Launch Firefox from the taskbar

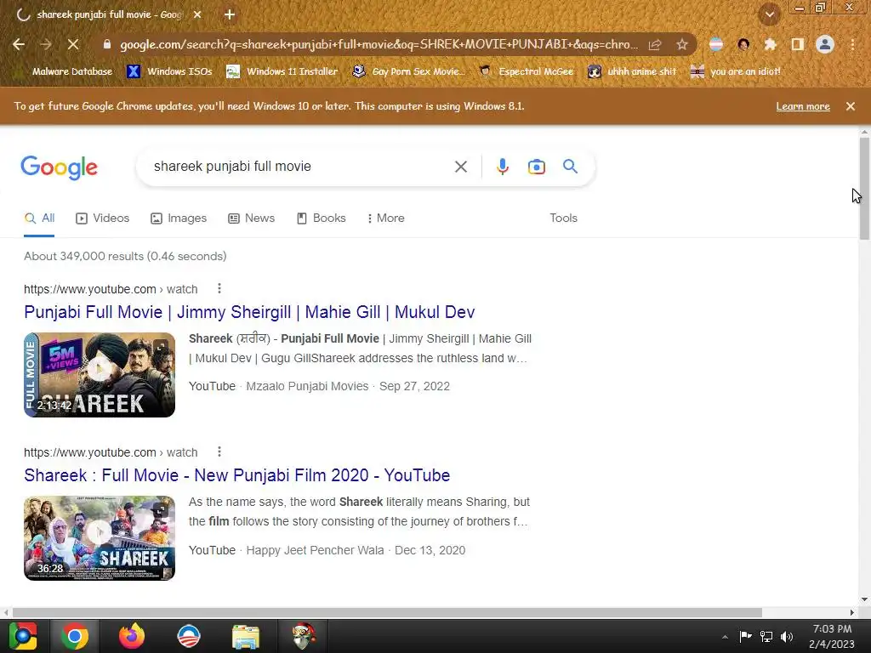tap(132, 636)
